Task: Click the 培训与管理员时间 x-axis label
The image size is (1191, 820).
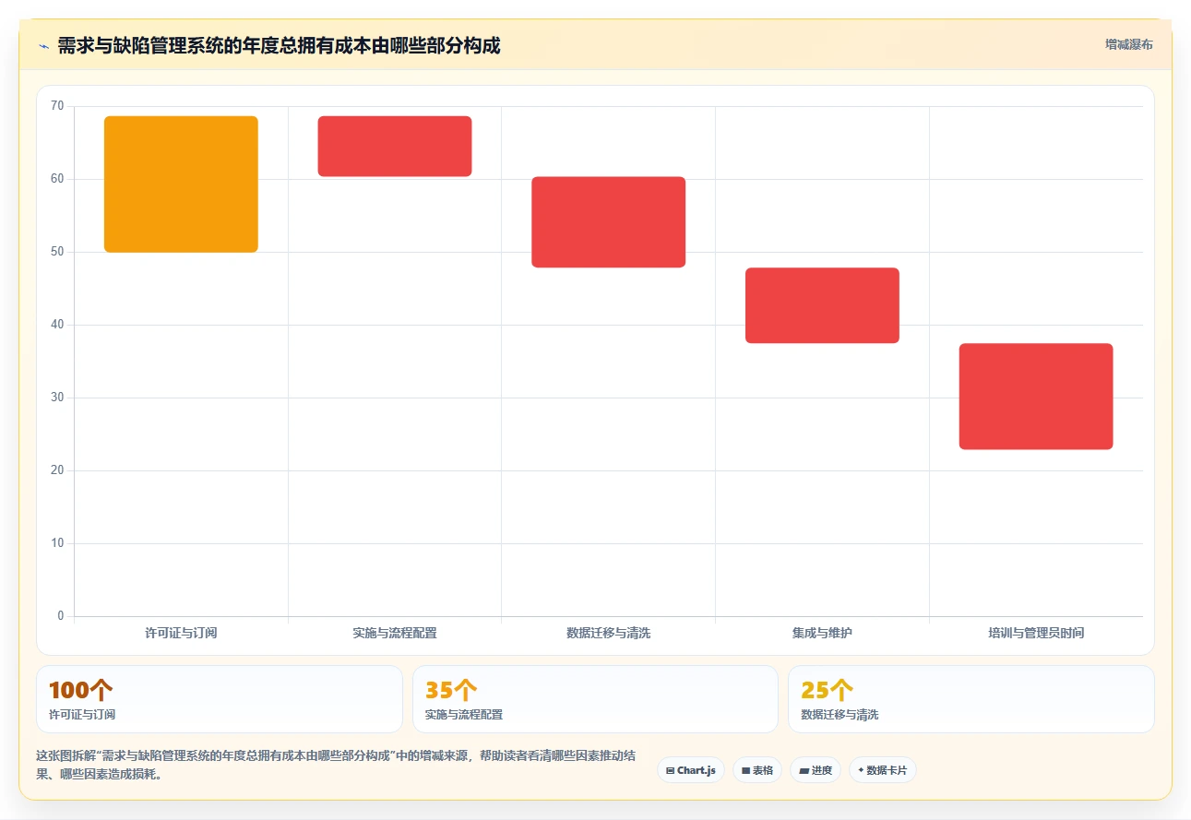Action: coord(1036,634)
